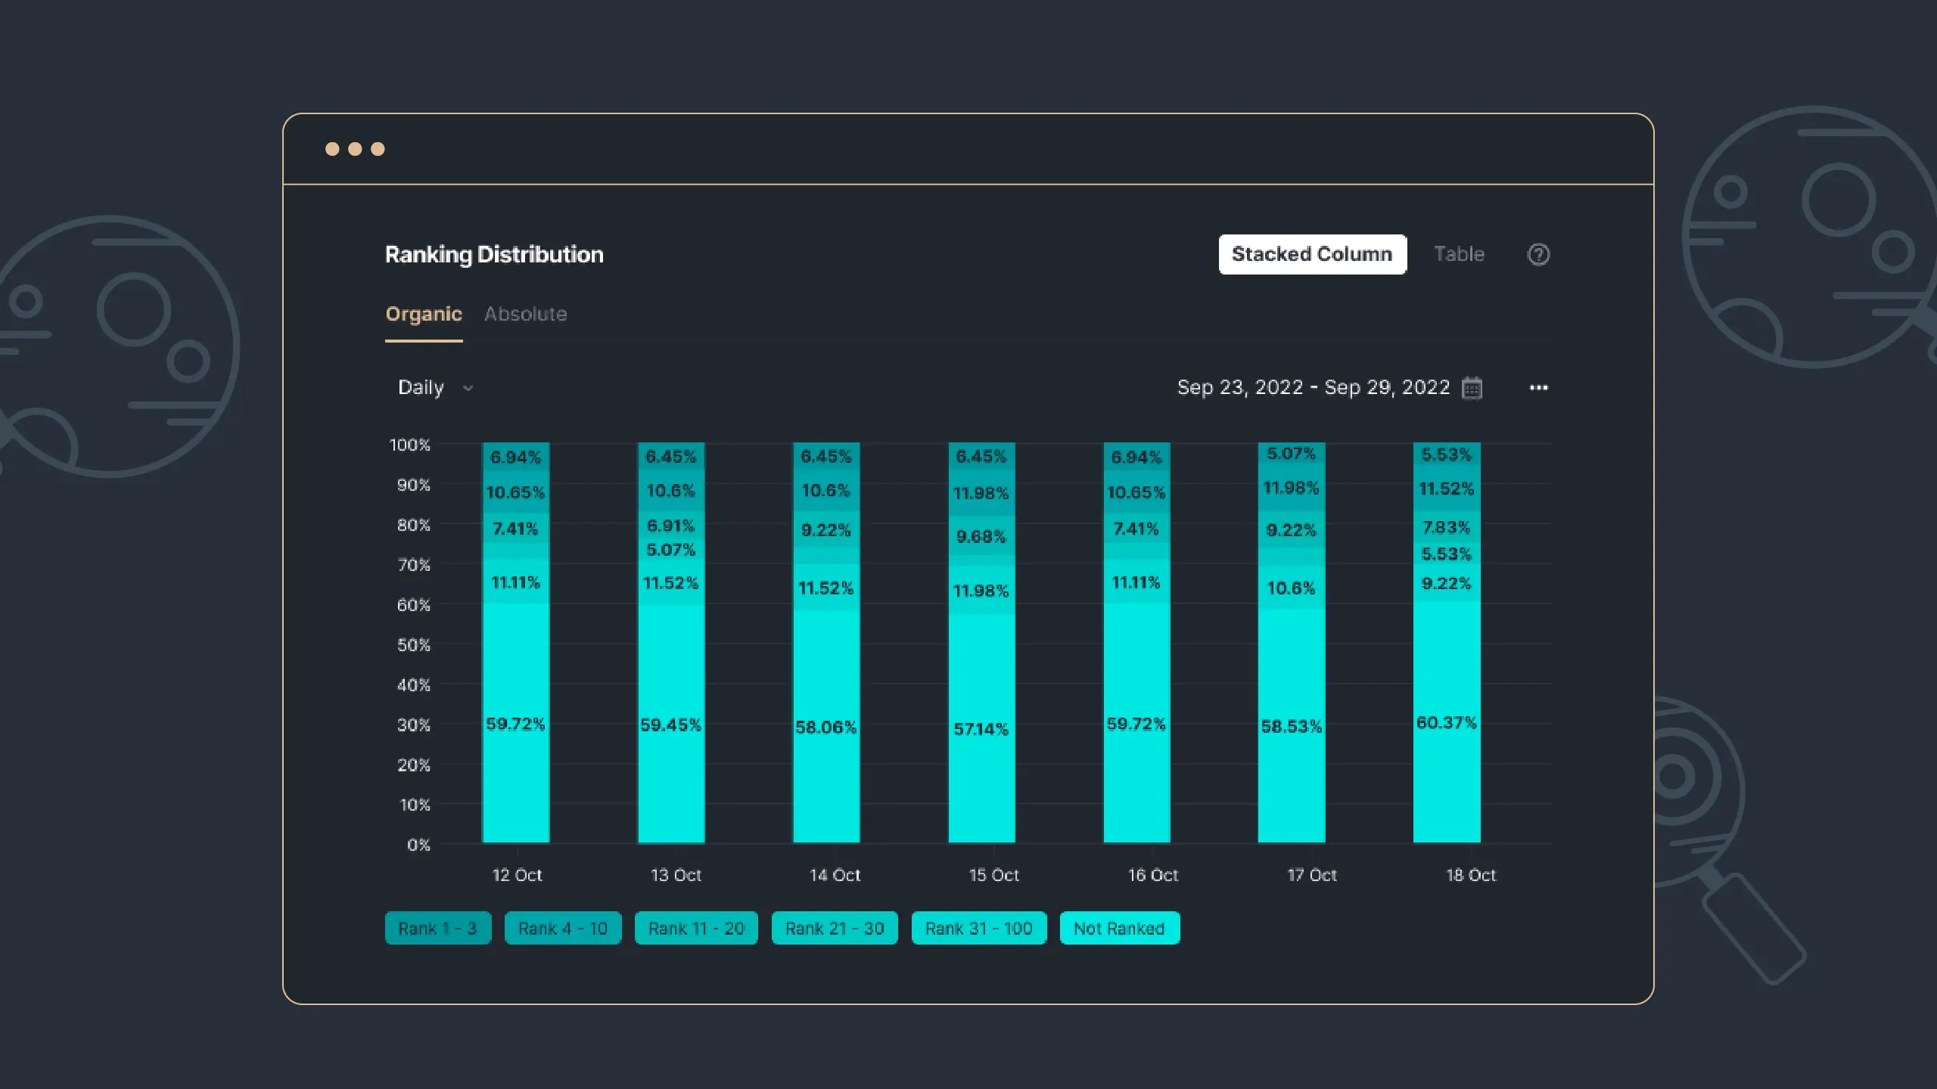Viewport: 1937px width, 1089px height.
Task: Click the 10.6% segment on 17 Oct bar
Action: click(1292, 588)
